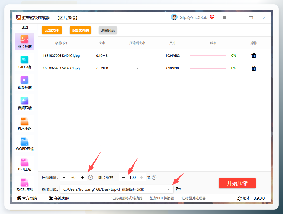The width and height of the screenshot is (283, 214).
Task: Decrease 图片缩放 with the minus button
Action: coord(123,178)
